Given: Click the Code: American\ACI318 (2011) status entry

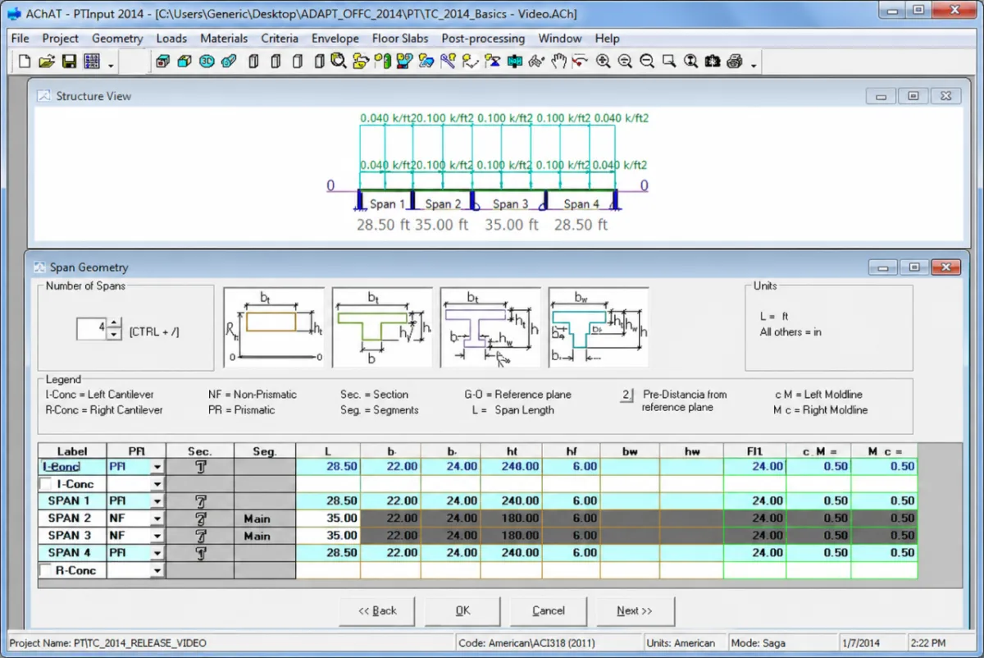Looking at the screenshot, I should pos(527,643).
